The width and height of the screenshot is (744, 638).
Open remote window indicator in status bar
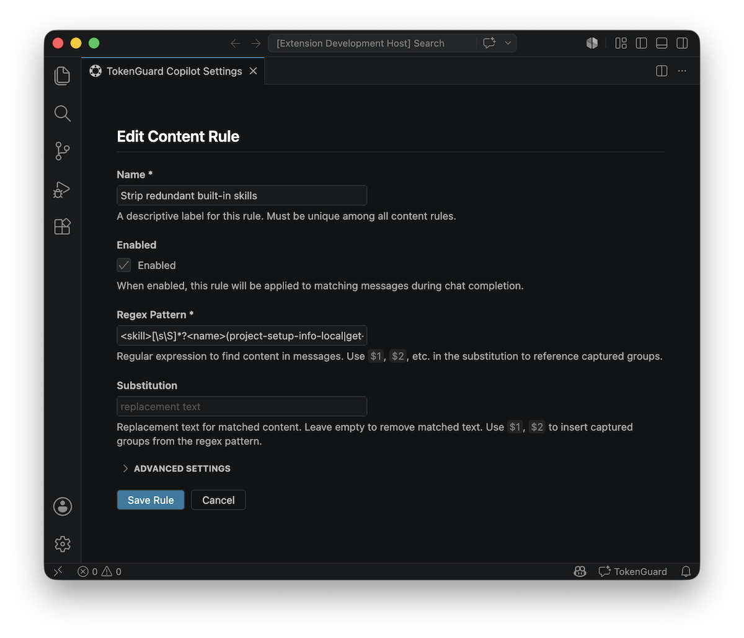pyautogui.click(x=58, y=572)
